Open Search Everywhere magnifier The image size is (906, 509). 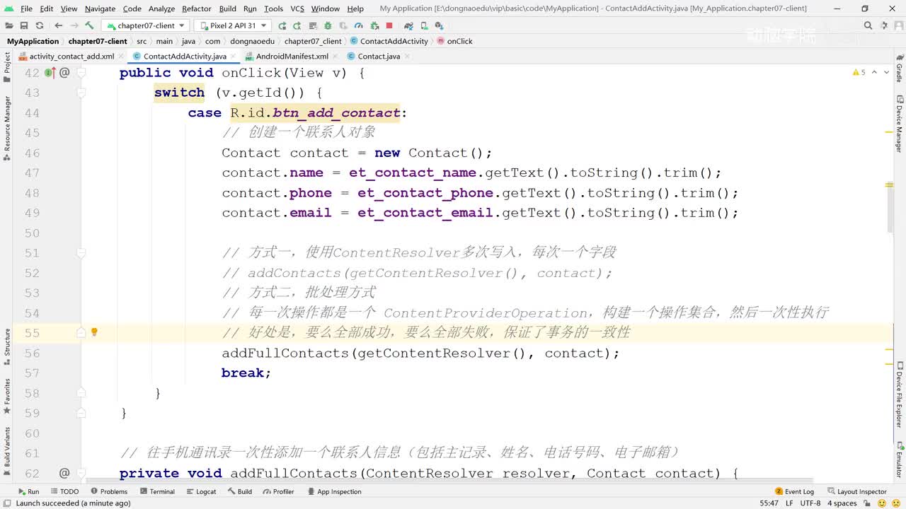(868, 25)
